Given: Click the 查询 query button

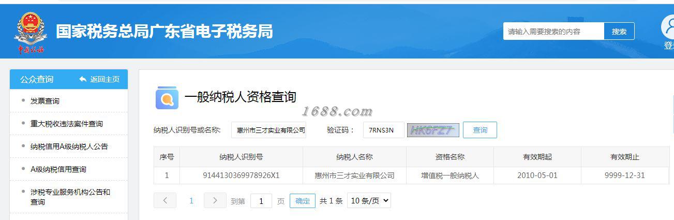Looking at the screenshot, I should pyautogui.click(x=480, y=130).
